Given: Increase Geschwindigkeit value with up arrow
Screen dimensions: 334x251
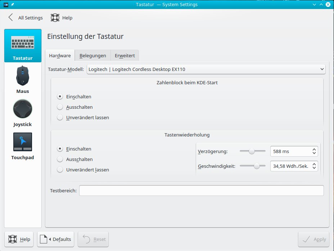Looking at the screenshot, I should [x=314, y=164].
